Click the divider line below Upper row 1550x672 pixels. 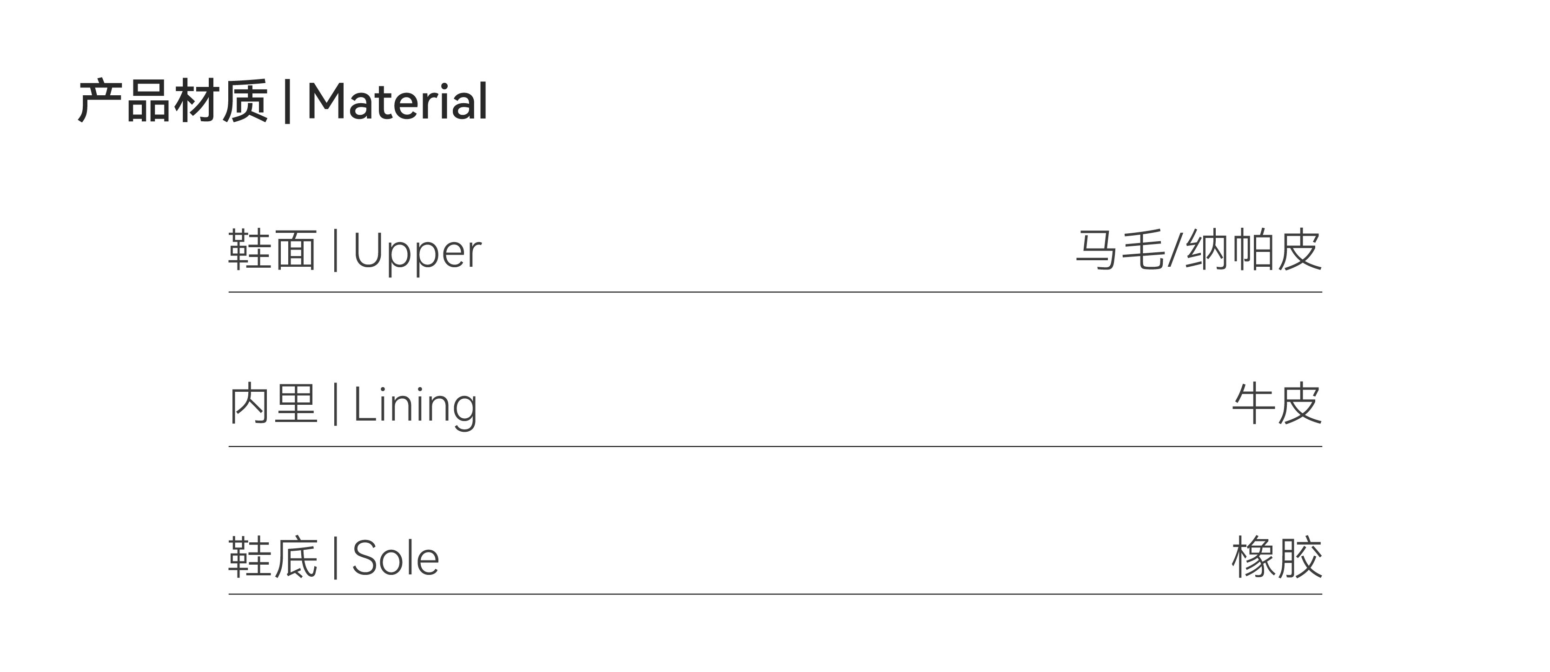775,292
